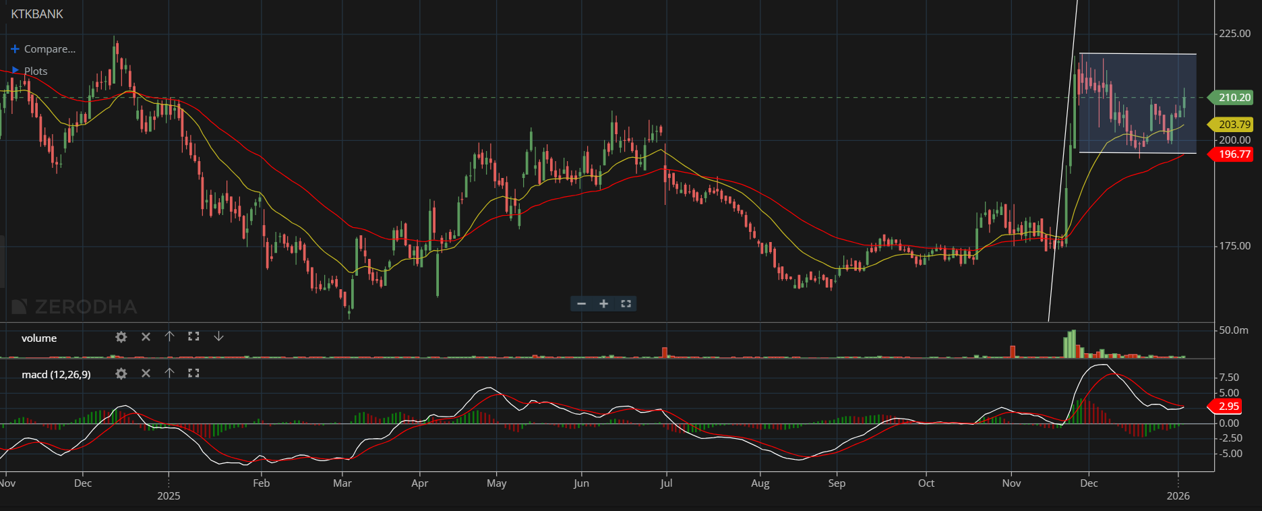Maximize the volume panel
This screenshot has height=511, width=1262.
coord(193,336)
